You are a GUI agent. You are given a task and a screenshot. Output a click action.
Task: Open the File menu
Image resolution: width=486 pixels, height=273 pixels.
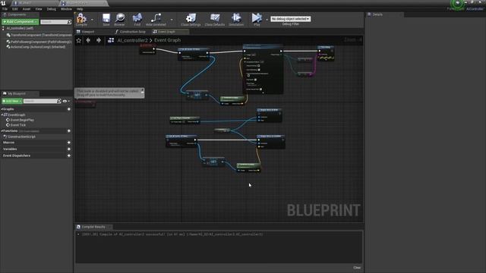pyautogui.click(x=5, y=9)
